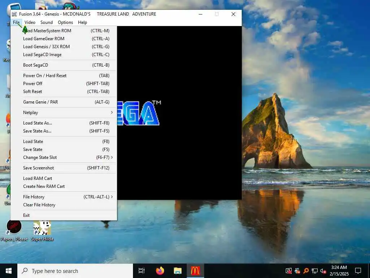Expand Change State Slot submenu
370x278 pixels.
(x=64, y=157)
